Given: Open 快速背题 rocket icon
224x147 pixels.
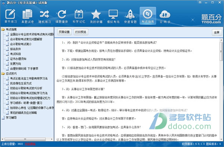Looking at the screenshot, I should 130,16.
